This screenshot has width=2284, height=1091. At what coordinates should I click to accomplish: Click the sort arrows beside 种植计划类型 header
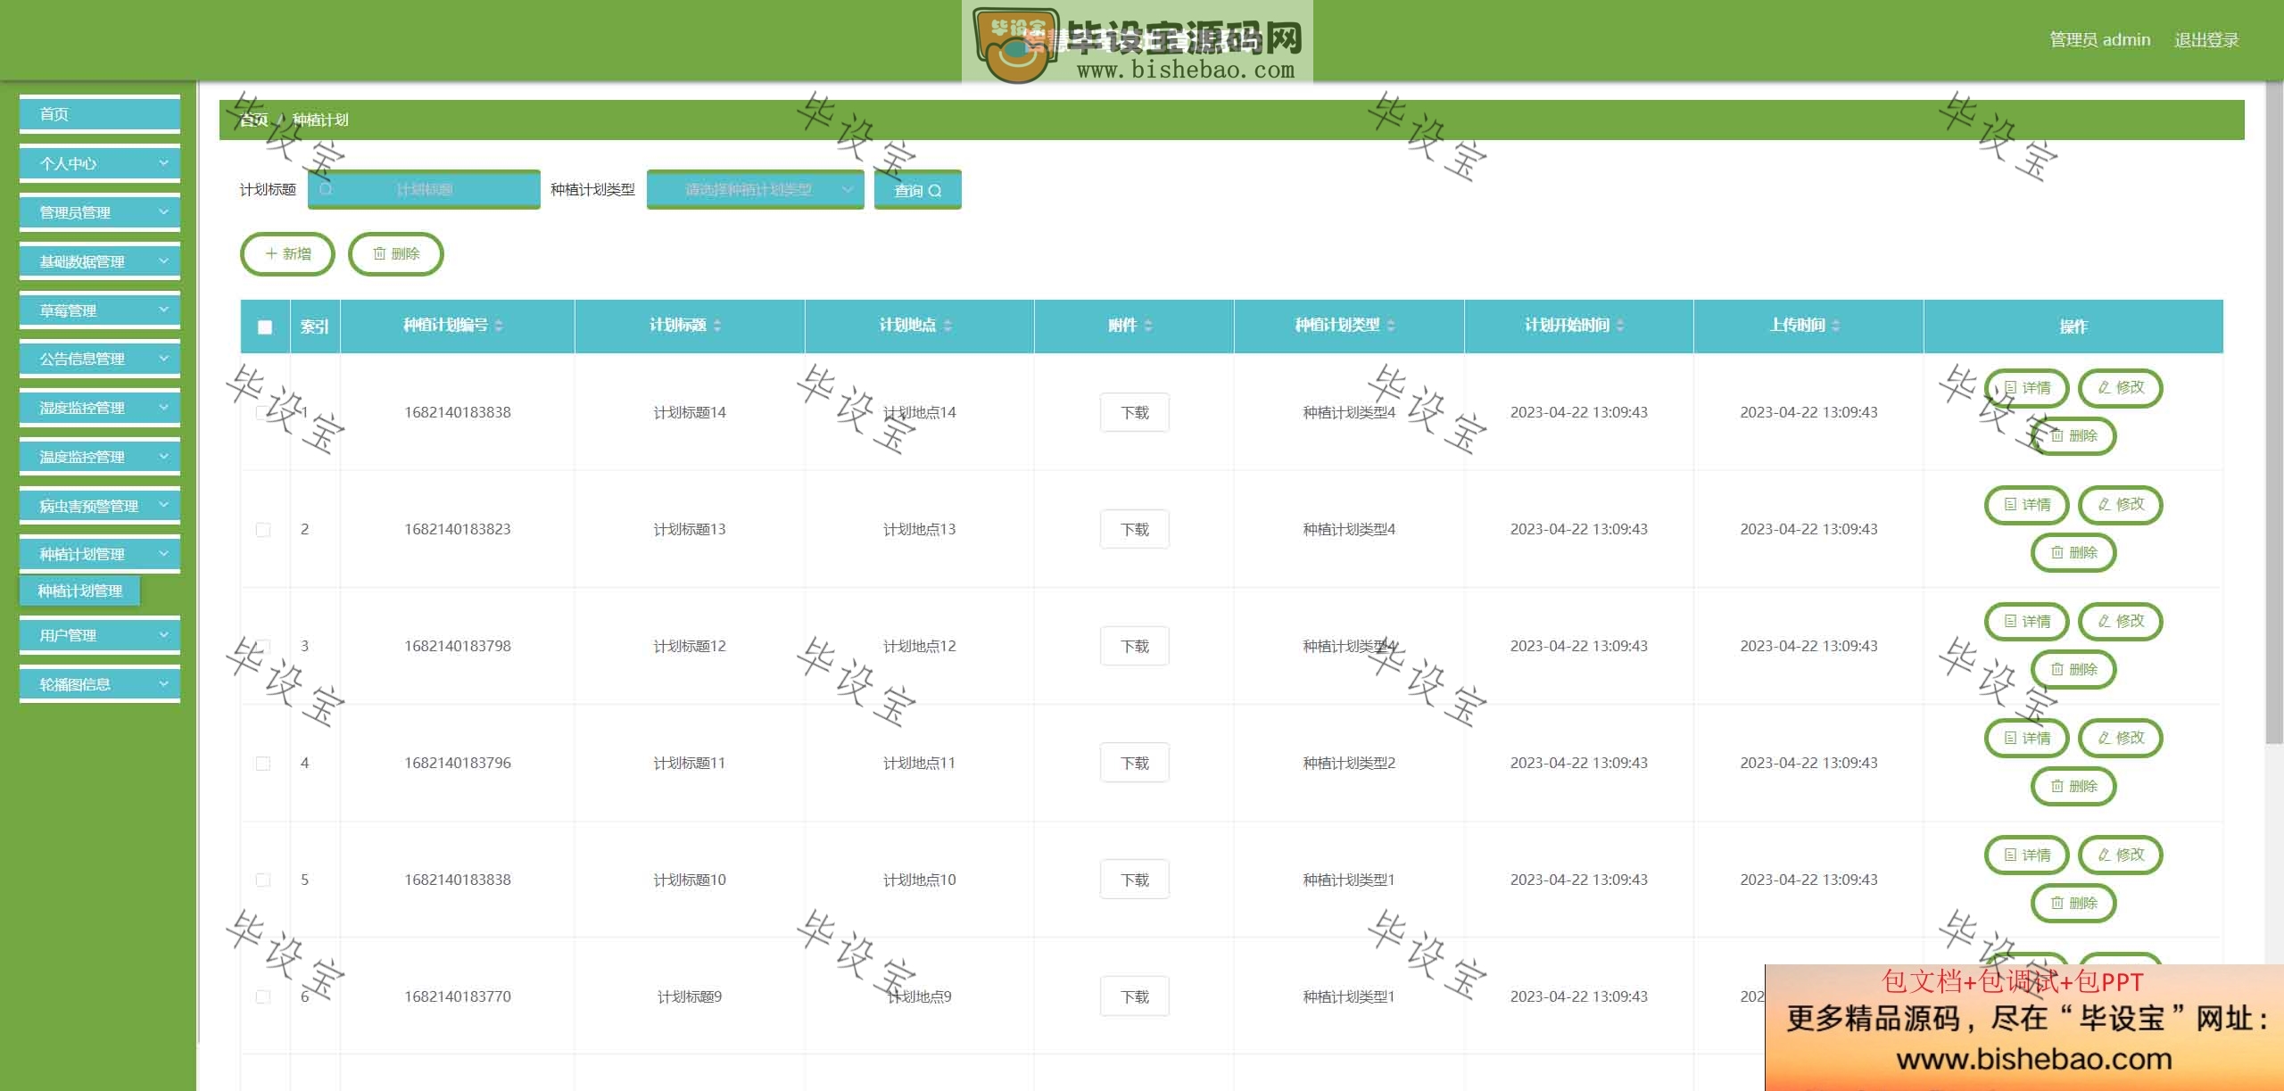click(1391, 326)
